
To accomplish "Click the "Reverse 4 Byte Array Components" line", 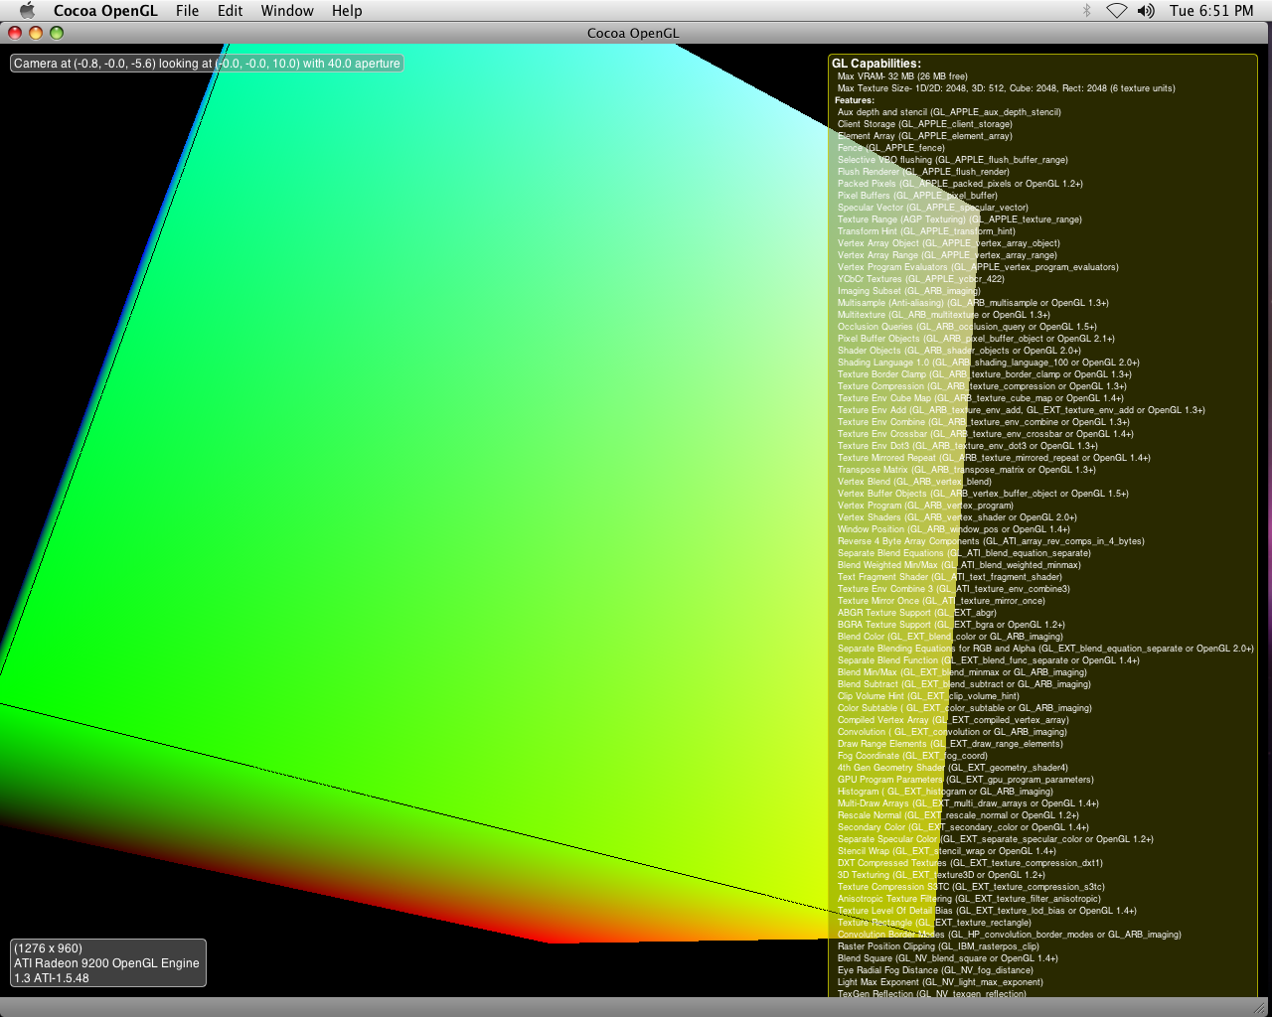I will [991, 541].
